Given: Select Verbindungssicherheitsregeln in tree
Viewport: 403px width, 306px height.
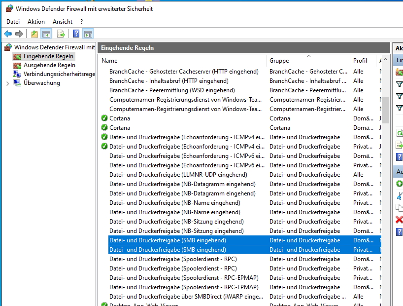Looking at the screenshot, I should (x=60, y=74).
